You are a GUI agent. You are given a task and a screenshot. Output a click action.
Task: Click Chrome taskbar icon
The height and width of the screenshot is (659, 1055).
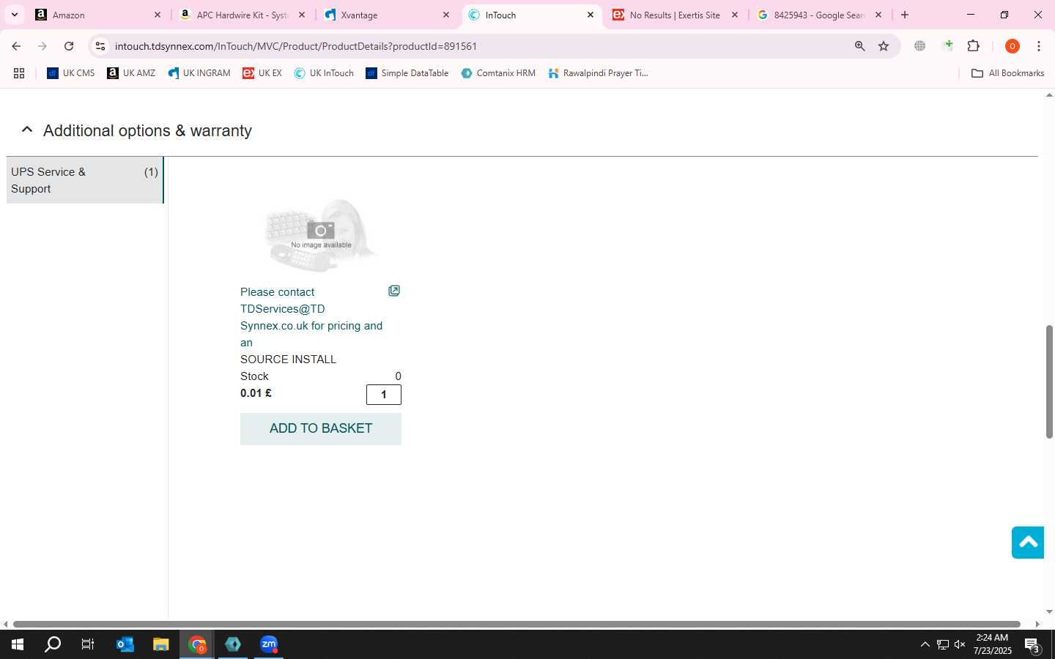197,644
